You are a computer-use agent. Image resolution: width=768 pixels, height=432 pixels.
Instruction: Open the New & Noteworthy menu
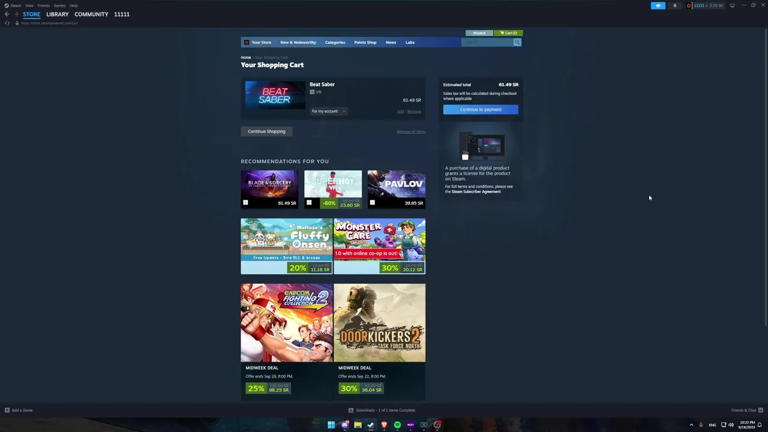tap(298, 42)
